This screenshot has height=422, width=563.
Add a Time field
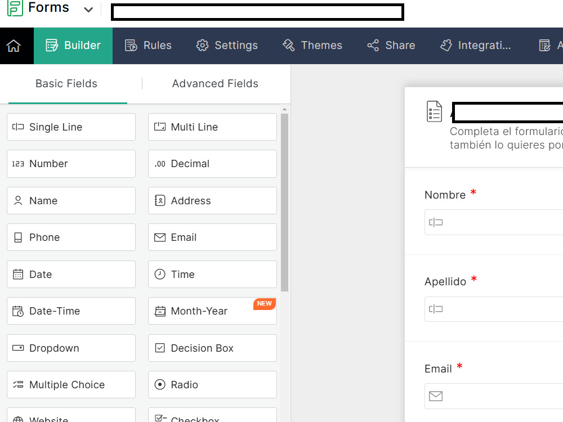pyautogui.click(x=212, y=274)
